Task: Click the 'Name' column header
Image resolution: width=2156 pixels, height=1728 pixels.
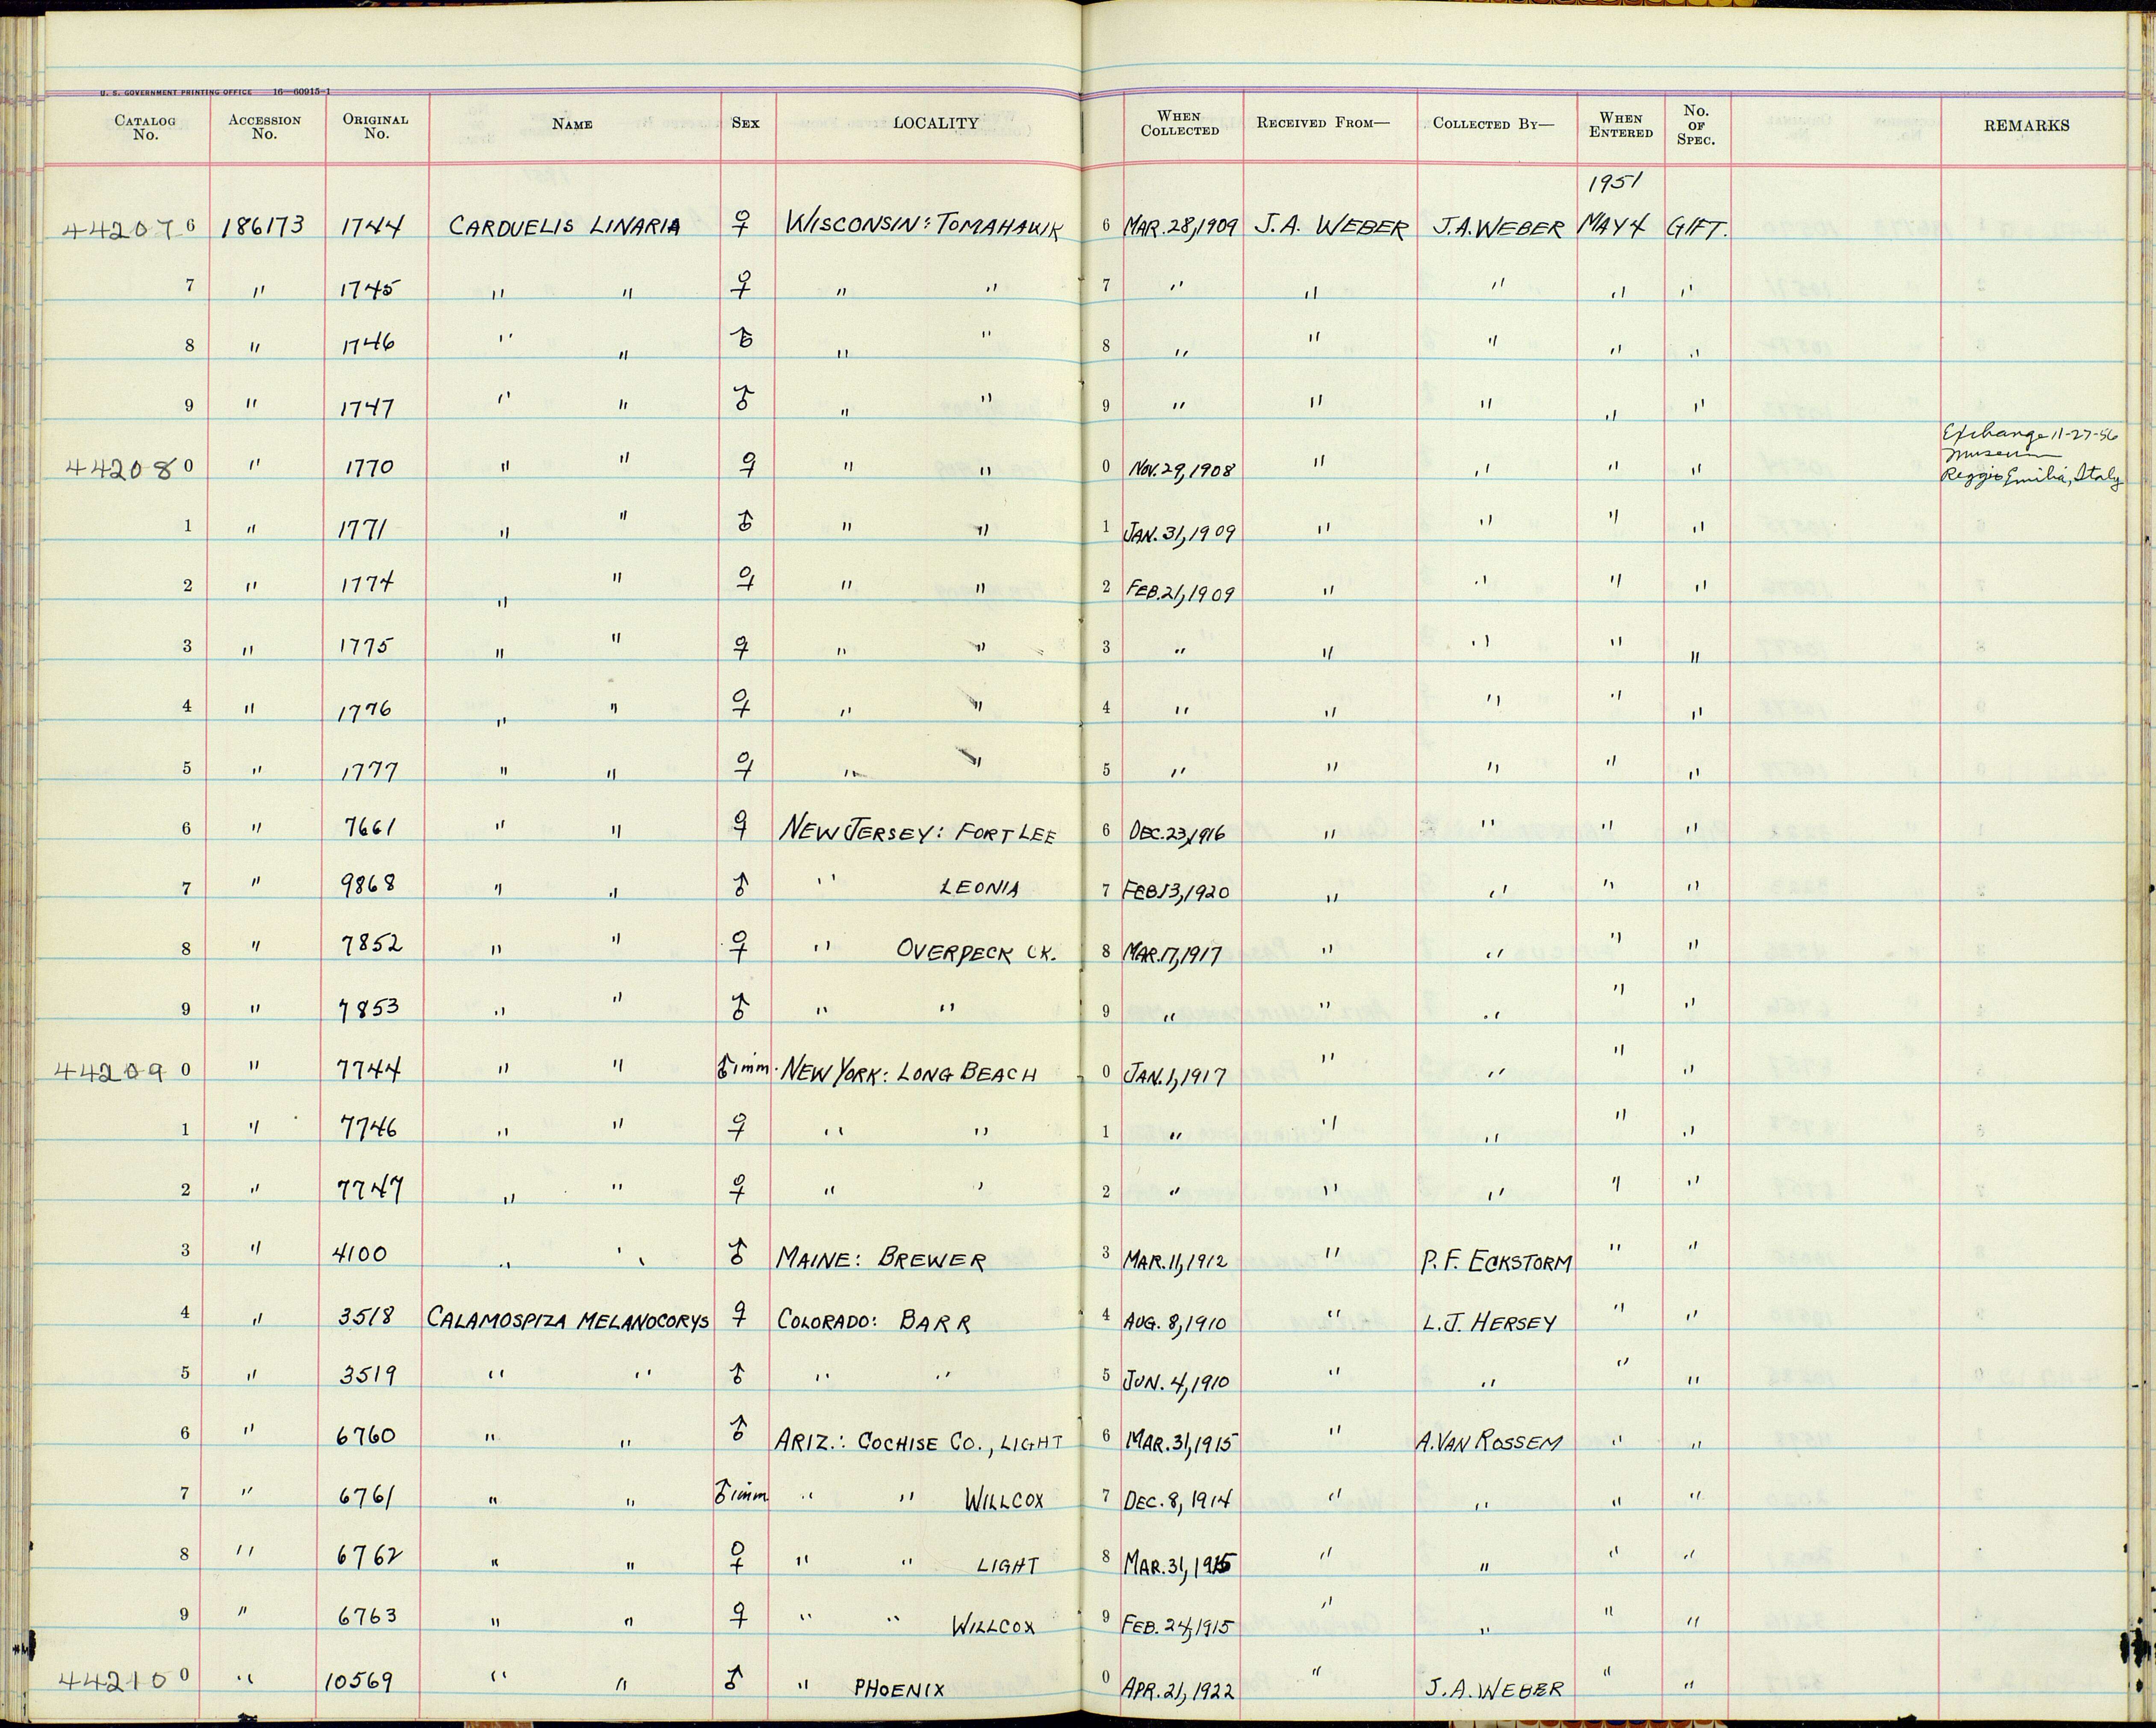Action: tap(572, 124)
